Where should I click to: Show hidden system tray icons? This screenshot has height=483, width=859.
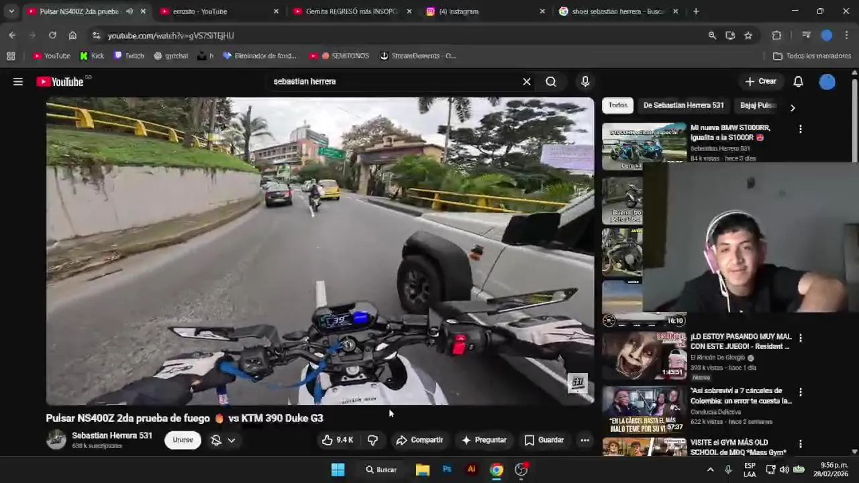point(710,470)
